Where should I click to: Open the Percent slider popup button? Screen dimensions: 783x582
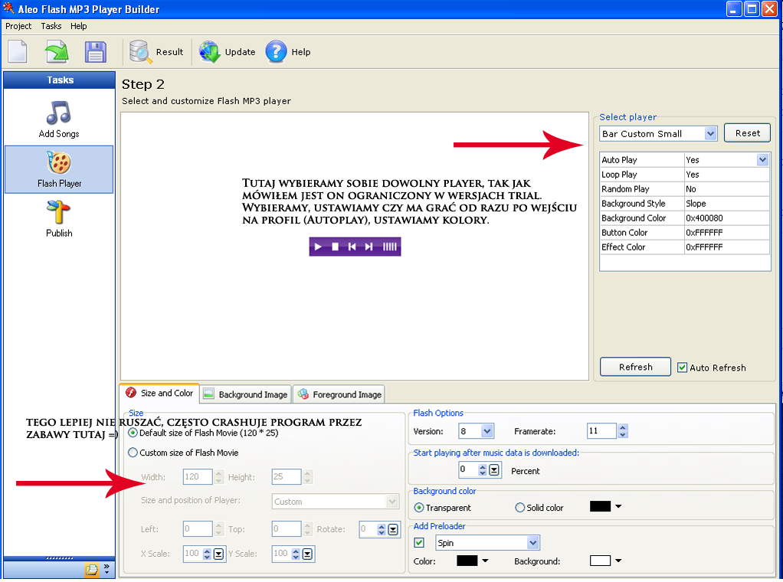tap(494, 469)
